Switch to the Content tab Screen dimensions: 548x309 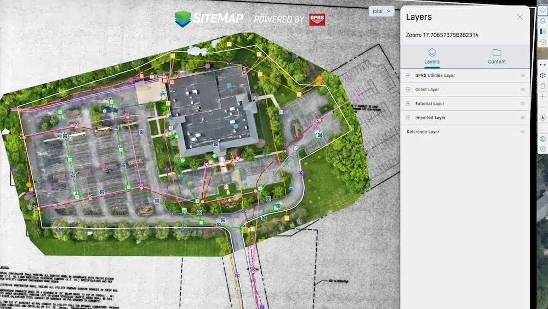coord(496,57)
